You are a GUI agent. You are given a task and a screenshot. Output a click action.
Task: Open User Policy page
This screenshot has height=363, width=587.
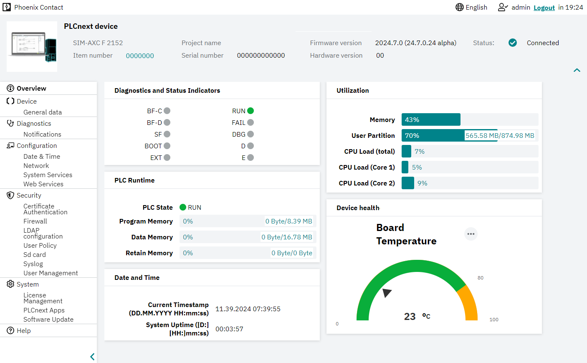pyautogui.click(x=40, y=245)
